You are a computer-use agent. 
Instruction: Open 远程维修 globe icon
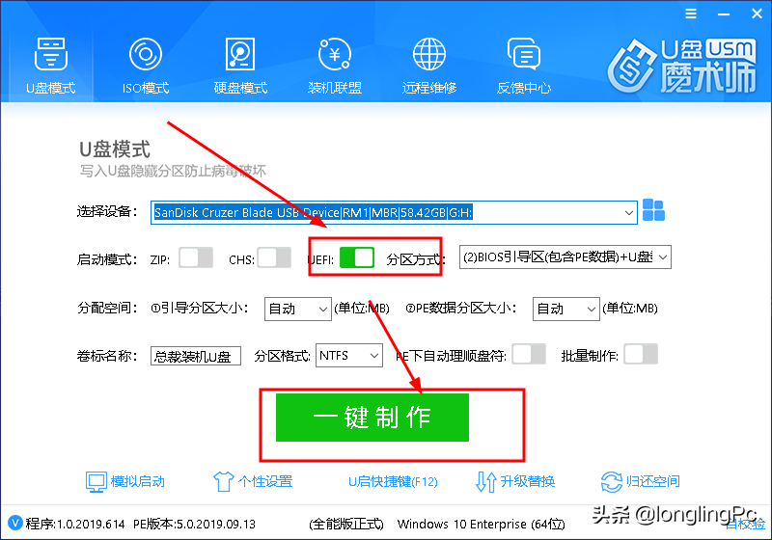pyautogui.click(x=428, y=54)
